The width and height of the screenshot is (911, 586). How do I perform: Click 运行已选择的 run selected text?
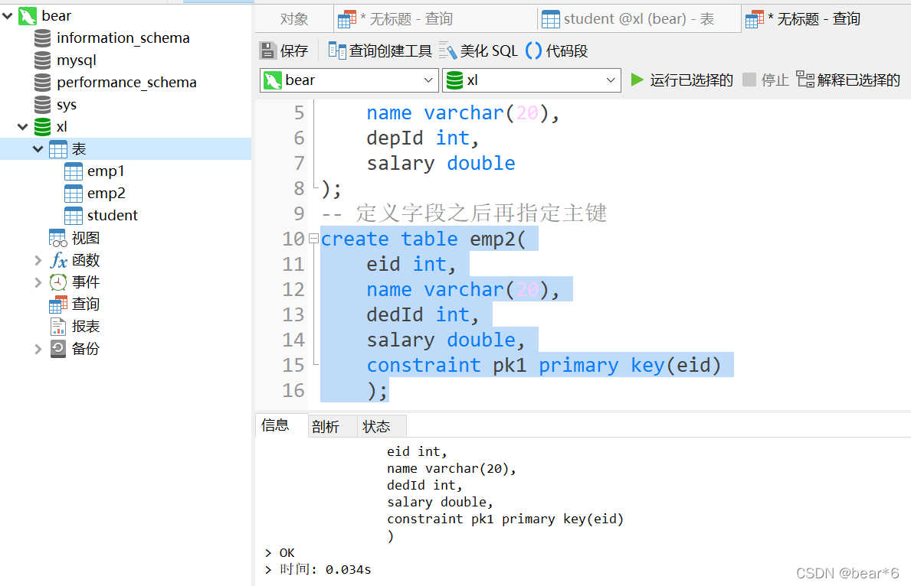[x=691, y=80]
